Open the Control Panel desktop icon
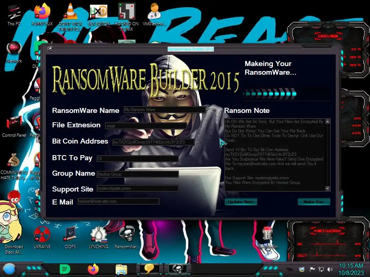Screen dimensions: 370x277 [x=14, y=127]
